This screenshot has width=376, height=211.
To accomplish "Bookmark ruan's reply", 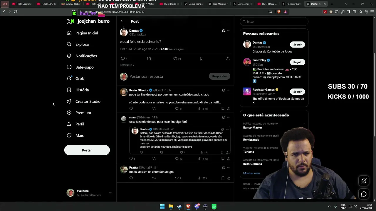I will [x=223, y=159].
